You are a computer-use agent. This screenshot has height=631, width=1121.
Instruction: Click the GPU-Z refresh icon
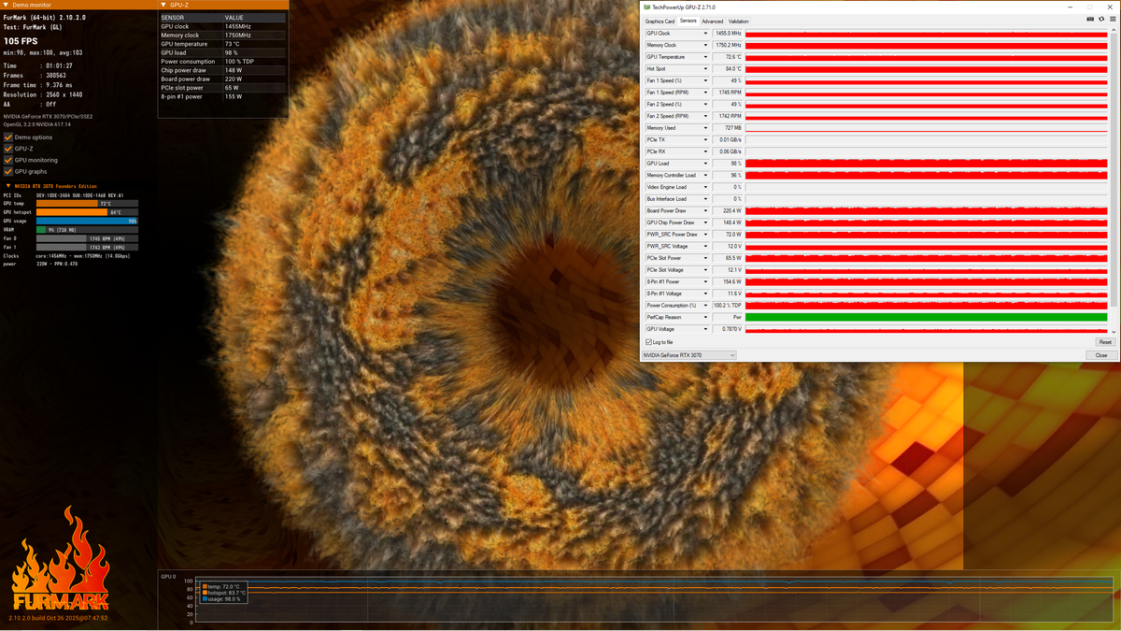tap(1100, 19)
